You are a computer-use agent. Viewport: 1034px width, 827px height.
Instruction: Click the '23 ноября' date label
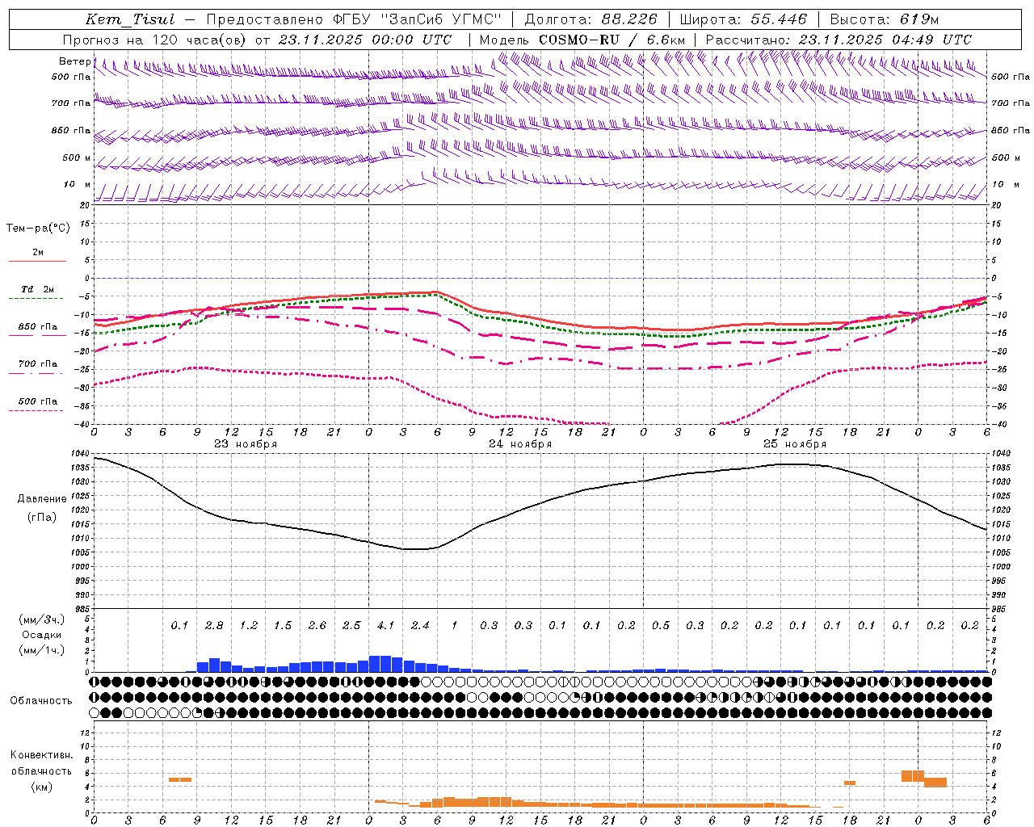coord(246,444)
